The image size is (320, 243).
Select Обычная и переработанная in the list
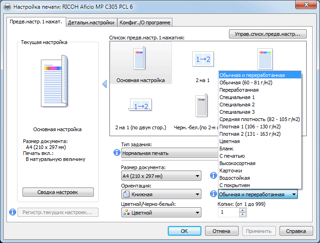click(260, 75)
